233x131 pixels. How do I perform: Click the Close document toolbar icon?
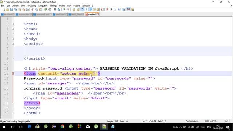click(19, 9)
